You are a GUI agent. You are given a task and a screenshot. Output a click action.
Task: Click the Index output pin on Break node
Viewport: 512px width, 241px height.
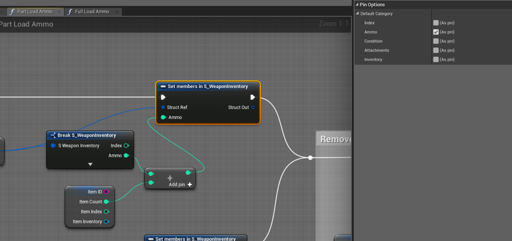126,146
